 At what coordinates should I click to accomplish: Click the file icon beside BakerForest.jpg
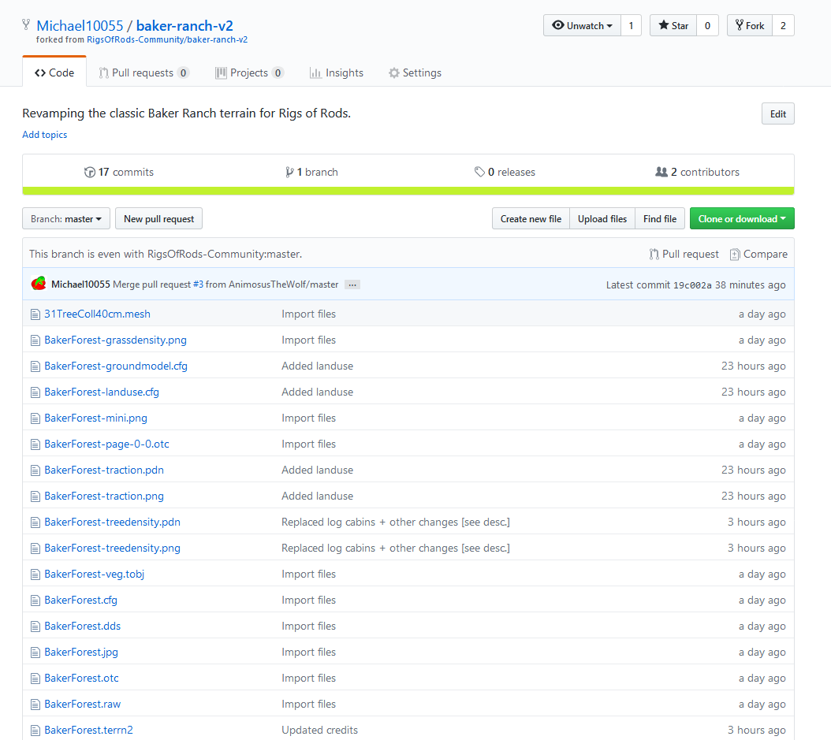(x=35, y=652)
